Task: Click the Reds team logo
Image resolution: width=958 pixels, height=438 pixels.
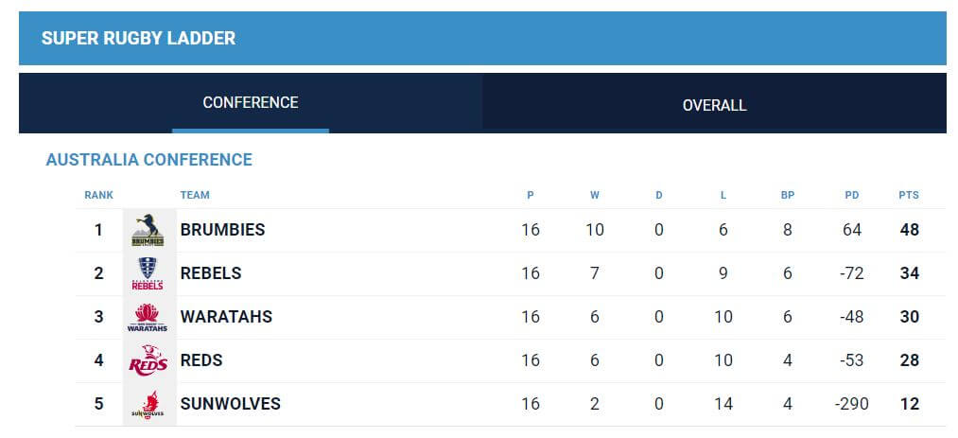Action: pos(148,360)
